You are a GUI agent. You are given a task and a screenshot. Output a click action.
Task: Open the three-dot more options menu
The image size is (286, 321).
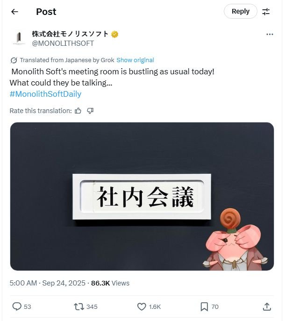pyautogui.click(x=270, y=34)
